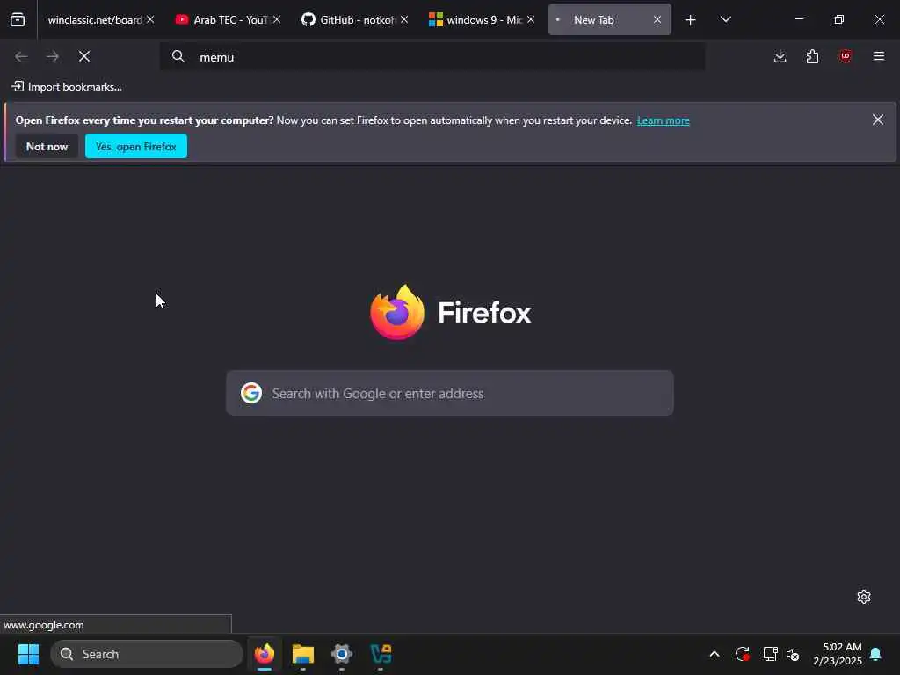The height and width of the screenshot is (675, 900).
Task: Go forward one page
Action: pos(53,56)
